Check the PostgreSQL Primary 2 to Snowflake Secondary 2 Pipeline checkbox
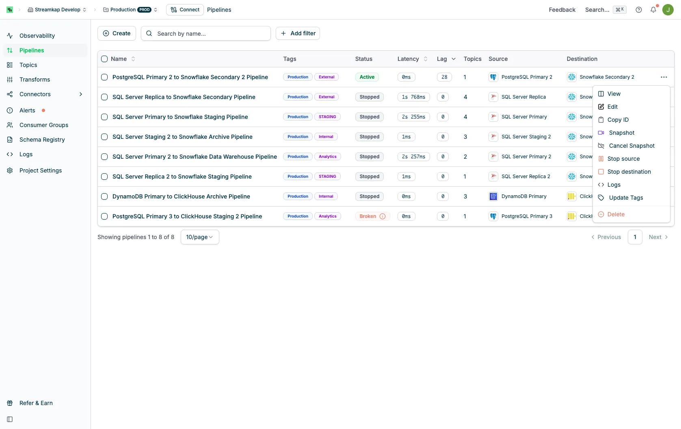681x429 pixels. click(104, 77)
